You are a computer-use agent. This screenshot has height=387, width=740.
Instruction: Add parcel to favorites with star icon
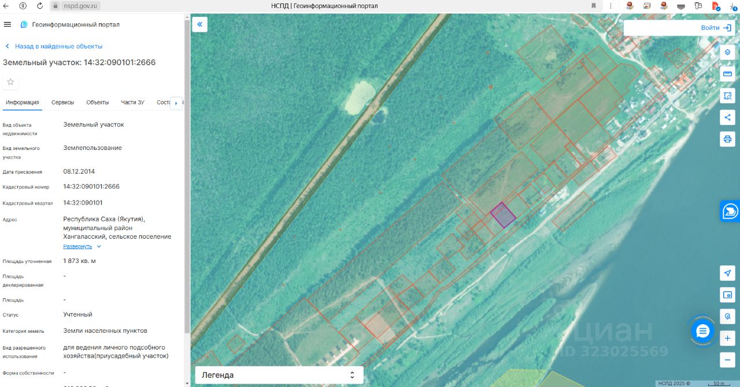click(x=10, y=82)
